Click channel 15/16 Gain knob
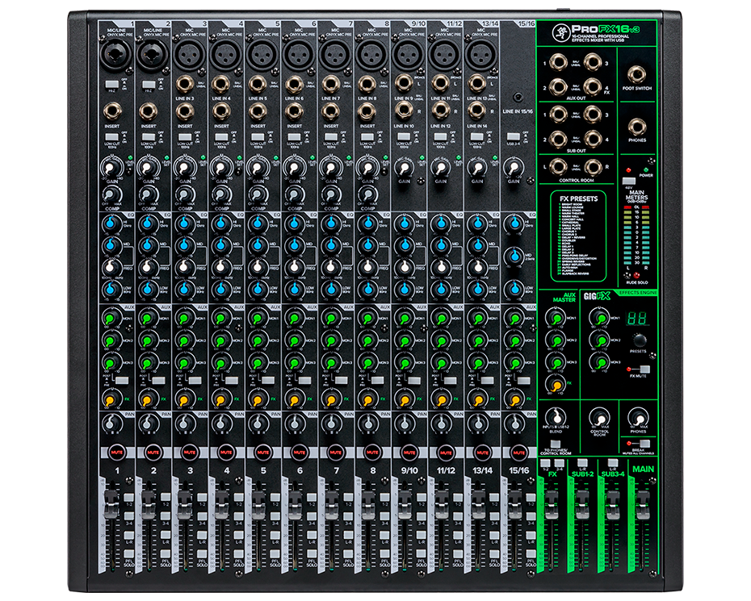Viewport: 751px width, 601px height. click(514, 169)
